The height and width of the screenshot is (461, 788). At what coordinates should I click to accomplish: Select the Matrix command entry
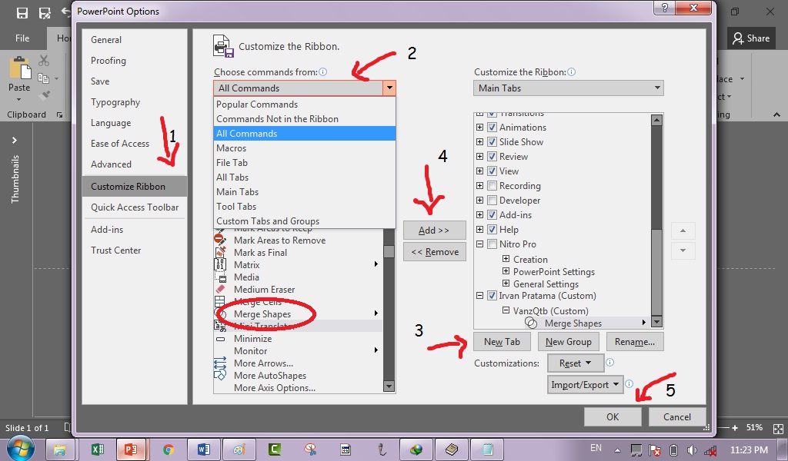click(x=246, y=264)
